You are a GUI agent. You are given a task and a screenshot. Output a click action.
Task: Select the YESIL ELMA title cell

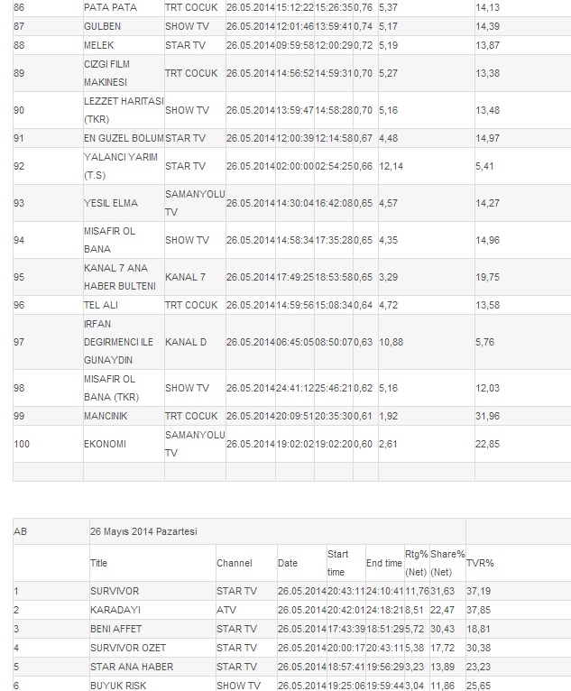point(111,203)
